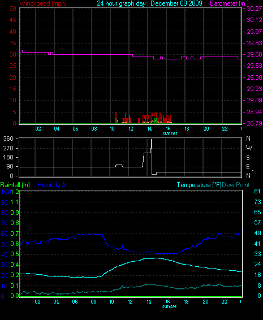The image size is (263, 320).
Task: Click the 22 hour tick on bottom graph
Action: coord(224,302)
